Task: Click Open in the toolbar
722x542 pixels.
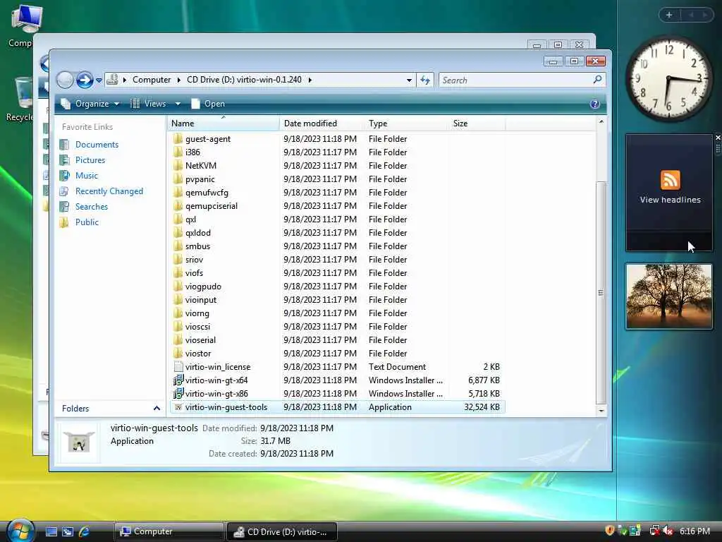Action: (x=208, y=104)
